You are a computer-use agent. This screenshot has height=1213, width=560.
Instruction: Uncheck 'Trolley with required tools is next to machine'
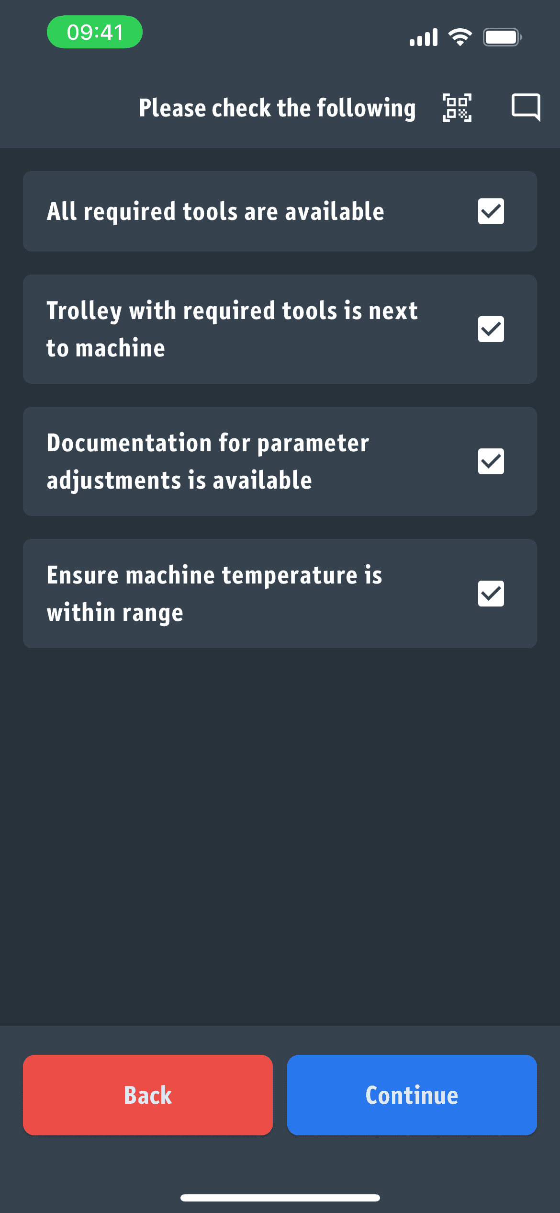coord(491,329)
